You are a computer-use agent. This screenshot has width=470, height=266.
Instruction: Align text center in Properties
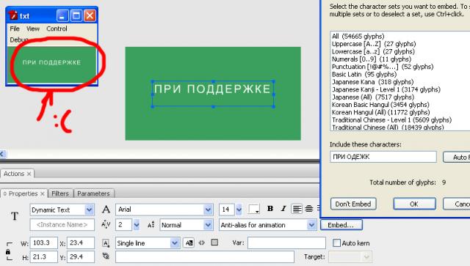point(309,209)
